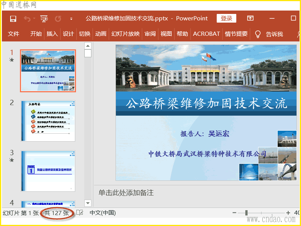Click the animation star under slide 1
Screen dimensions: 301x226
[12, 60]
